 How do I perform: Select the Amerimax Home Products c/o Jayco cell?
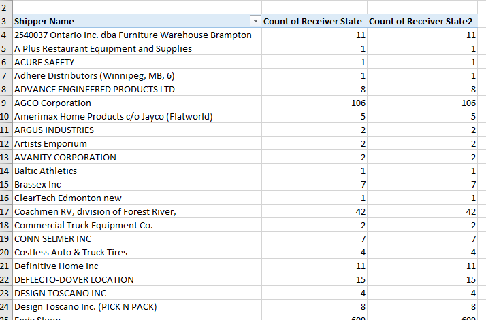pyautogui.click(x=137, y=117)
